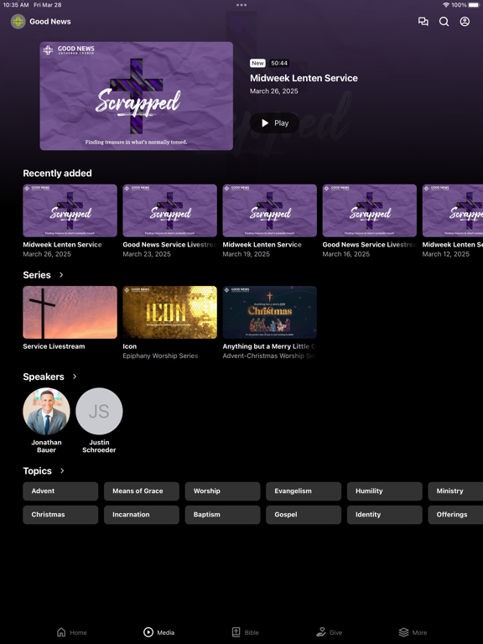Screen dimensions: 483x644
Task: Switch to the Media tab
Action: click(x=159, y=632)
